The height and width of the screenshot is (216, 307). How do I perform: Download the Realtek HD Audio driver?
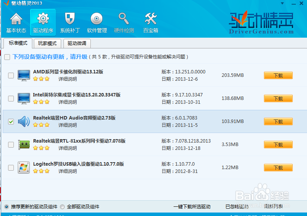point(278,121)
